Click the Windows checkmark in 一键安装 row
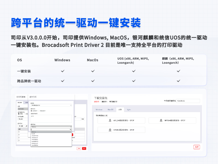The height and width of the screenshot is (164, 218). [x=63, y=71]
